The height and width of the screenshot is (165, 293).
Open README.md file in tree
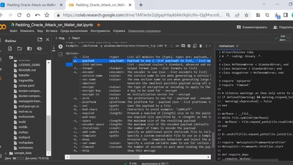pos(27,70)
